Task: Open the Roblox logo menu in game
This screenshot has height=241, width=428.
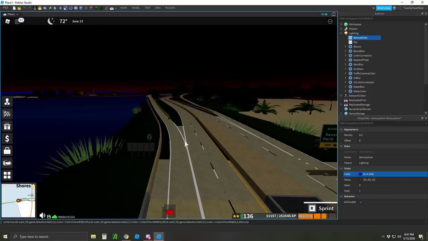Action: pos(7,21)
